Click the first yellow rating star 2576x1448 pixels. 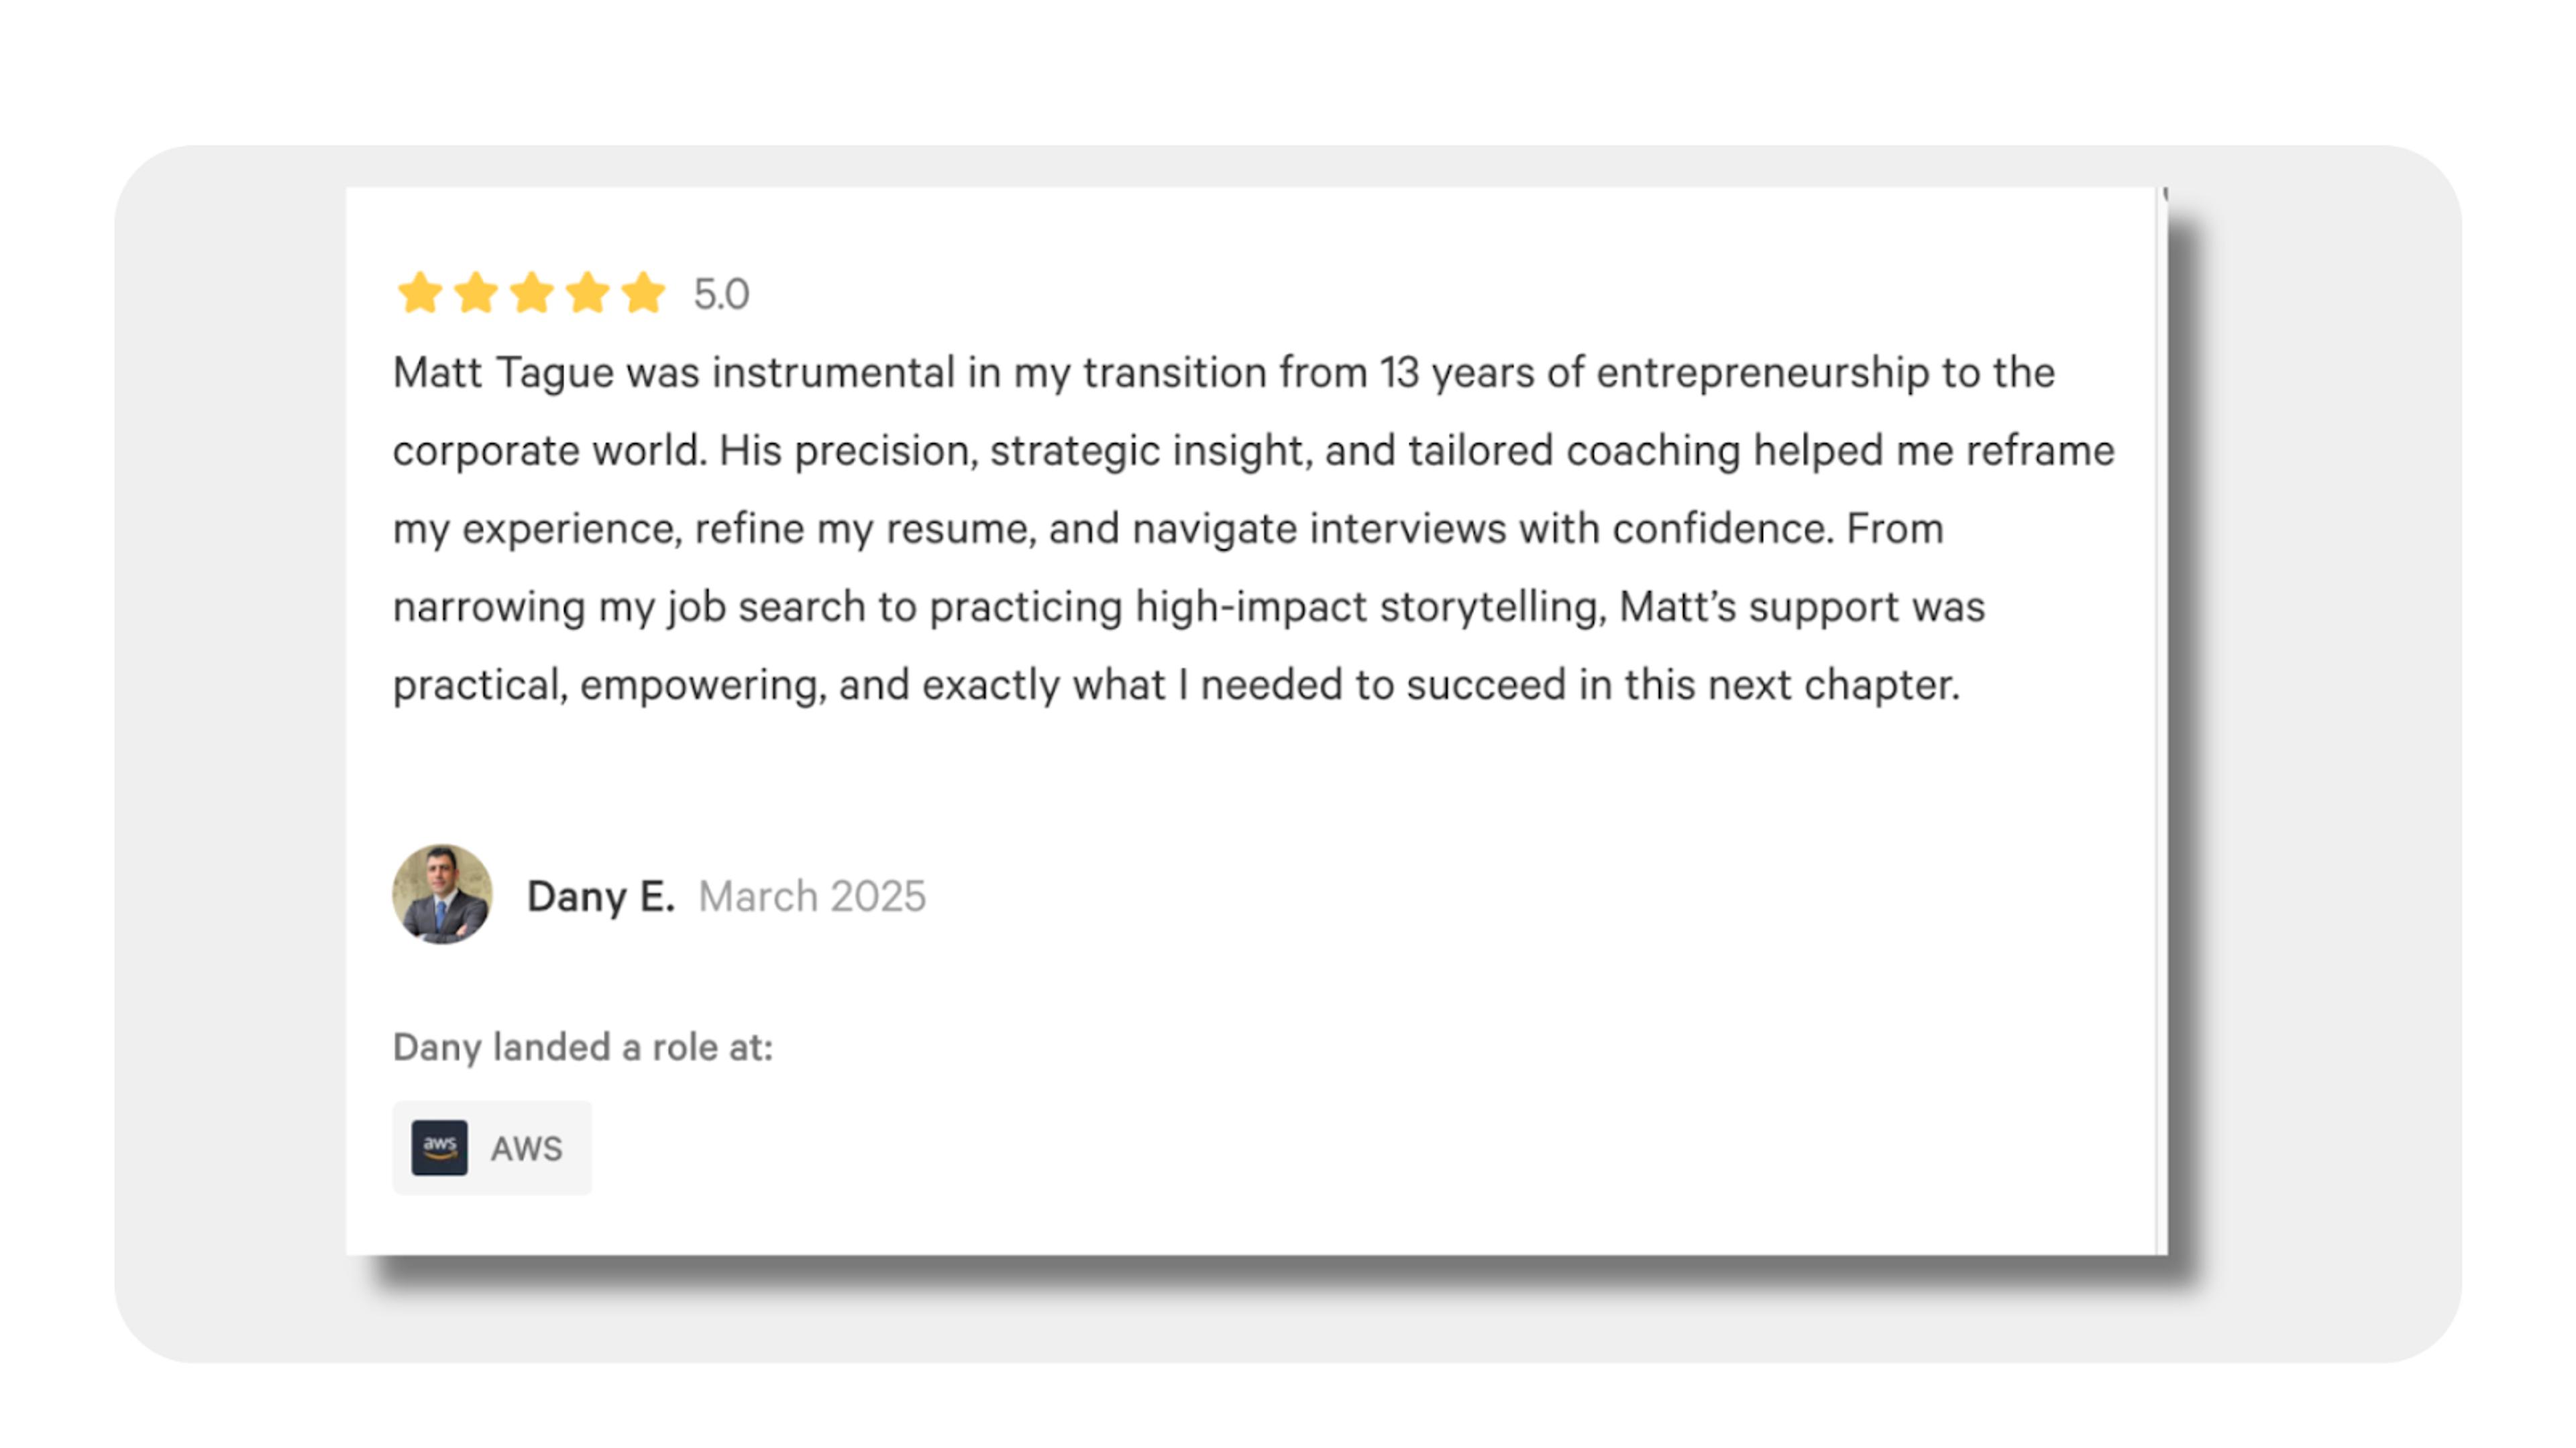click(420, 293)
